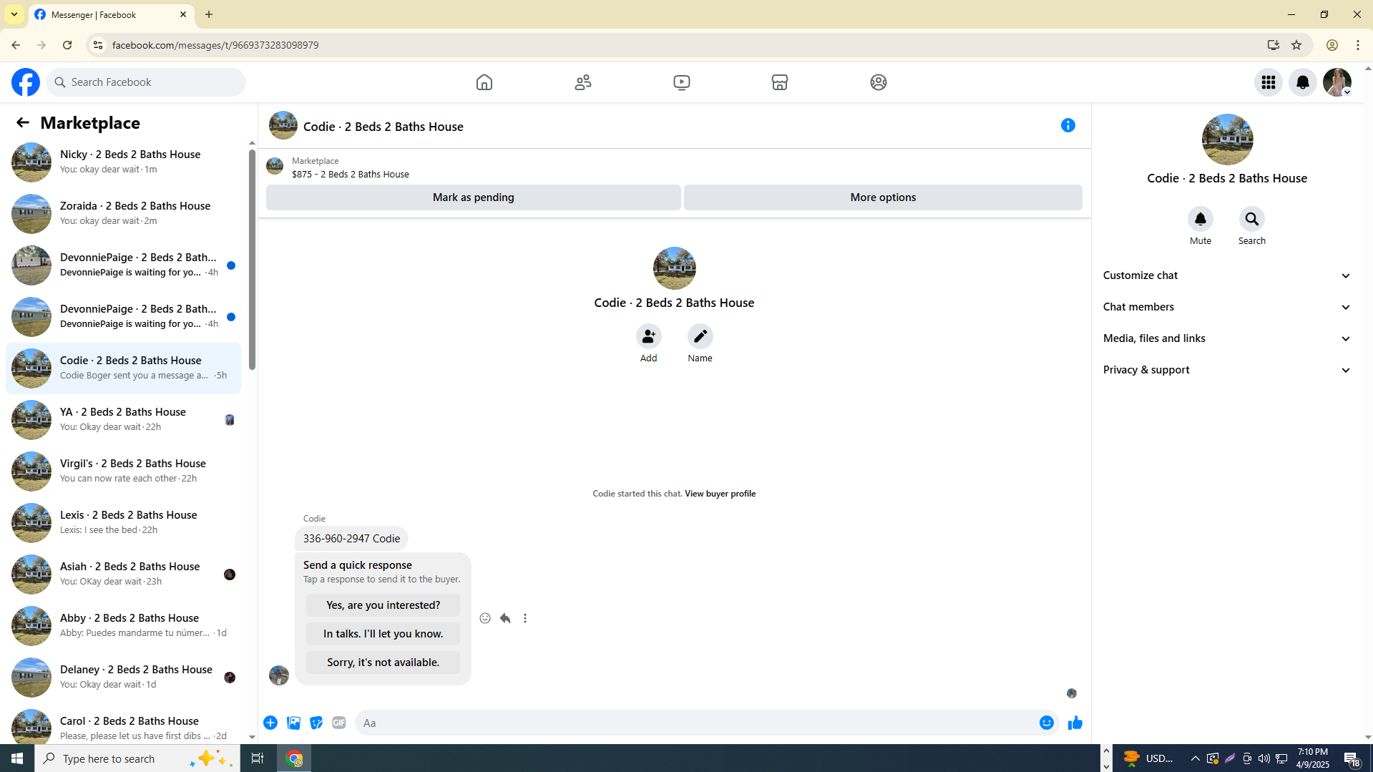This screenshot has height=772, width=1373.
Task: Click the Facebook logo
Action: (x=26, y=82)
